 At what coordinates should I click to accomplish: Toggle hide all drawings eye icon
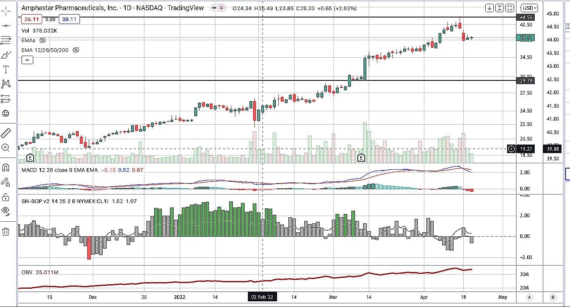tap(6, 210)
